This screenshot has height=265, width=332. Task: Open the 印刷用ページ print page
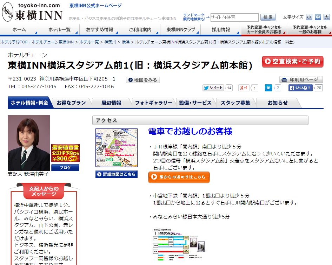(301, 79)
